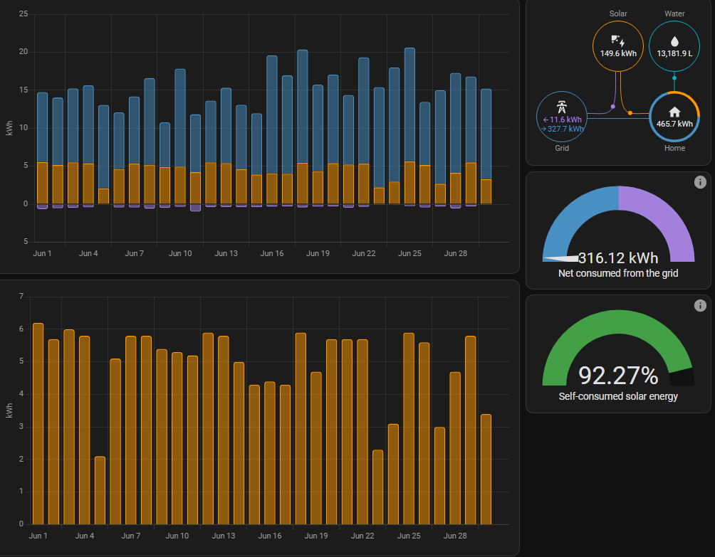
Task: Click the home icon in energy flow
Action: (x=674, y=112)
